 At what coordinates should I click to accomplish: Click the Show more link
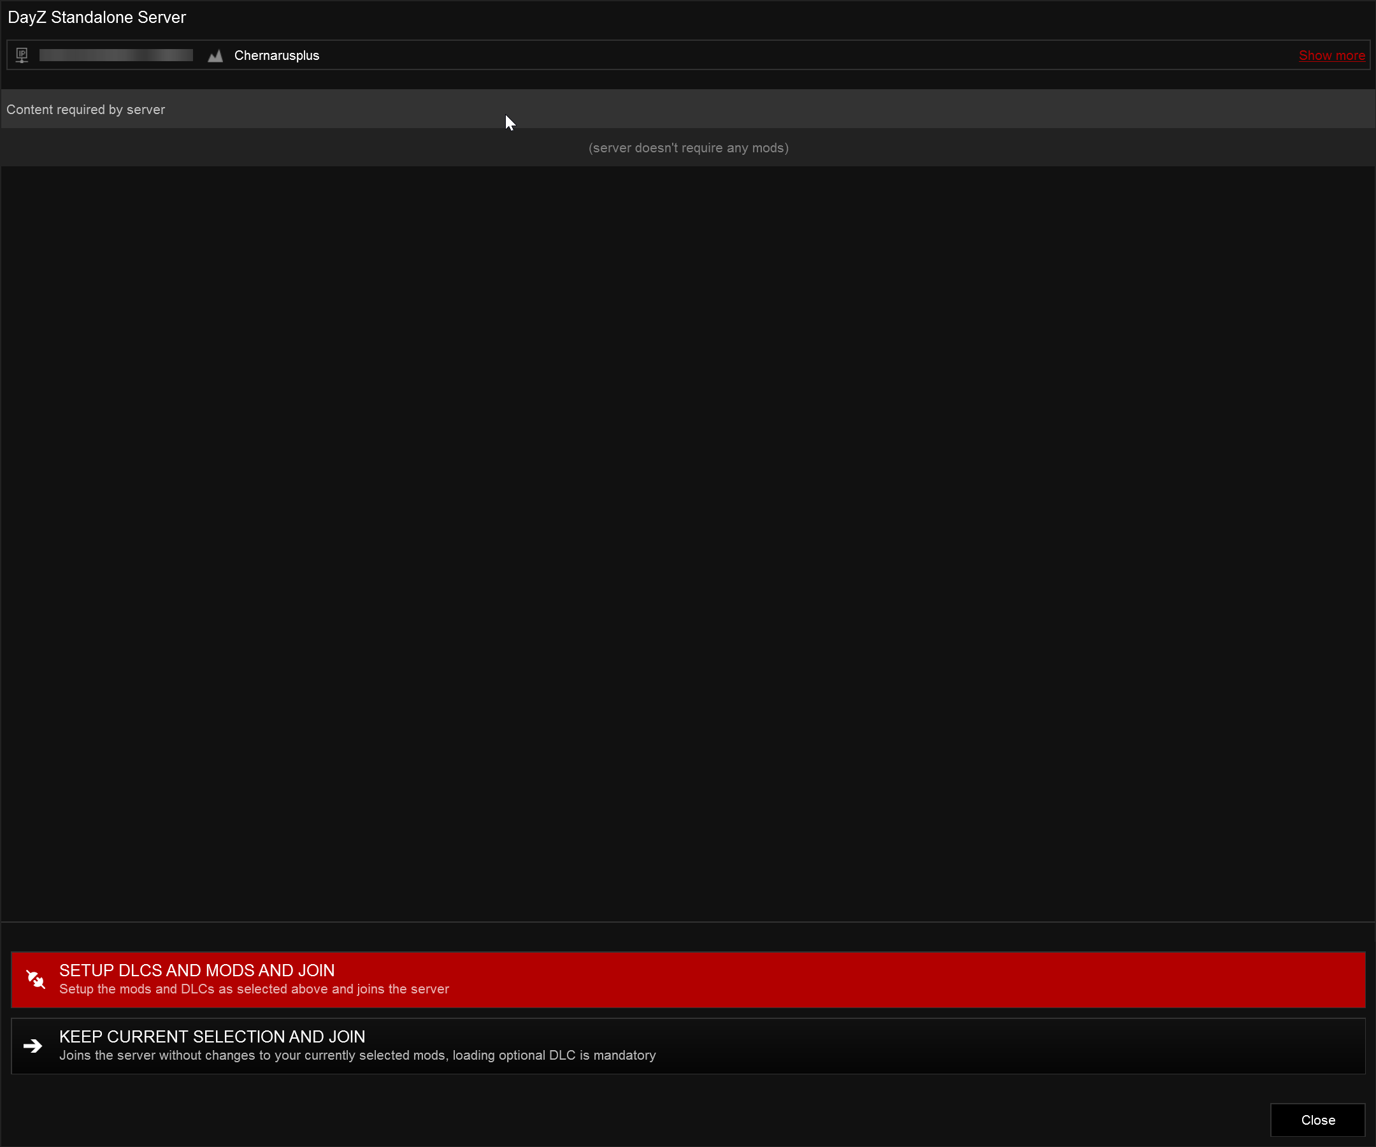pos(1331,55)
